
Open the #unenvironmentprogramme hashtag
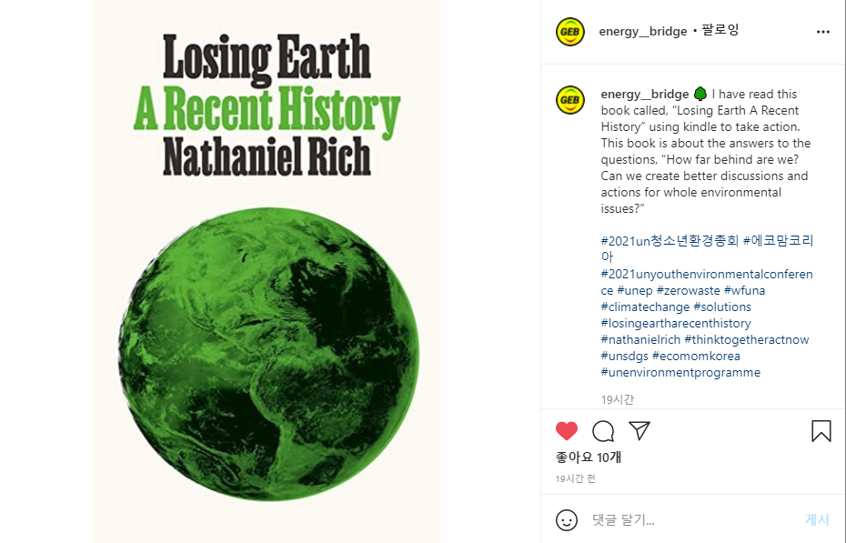680,372
